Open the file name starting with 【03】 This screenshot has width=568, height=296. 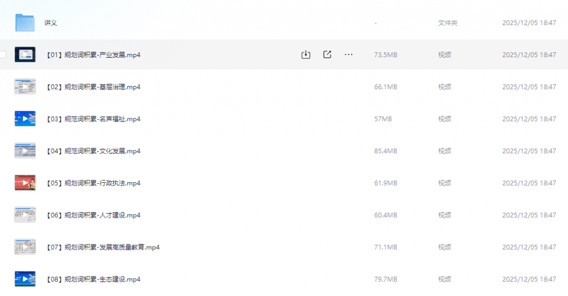92,119
